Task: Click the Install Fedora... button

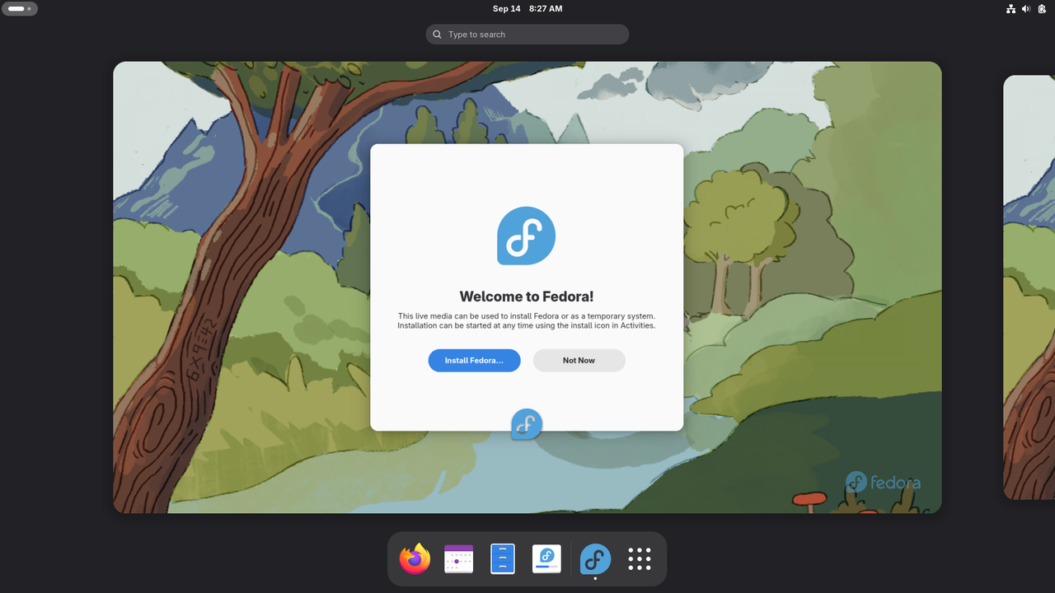Action: tap(474, 361)
